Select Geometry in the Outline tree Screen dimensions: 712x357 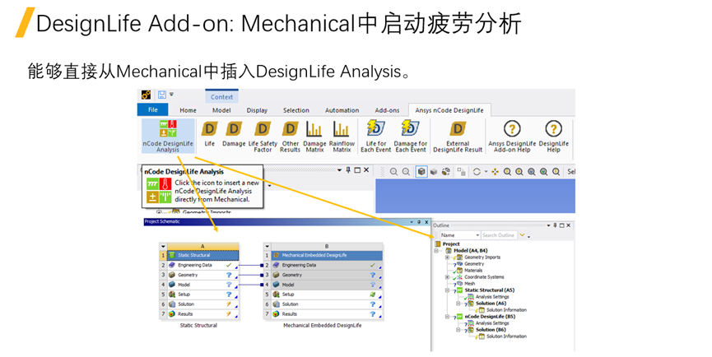[x=474, y=263]
